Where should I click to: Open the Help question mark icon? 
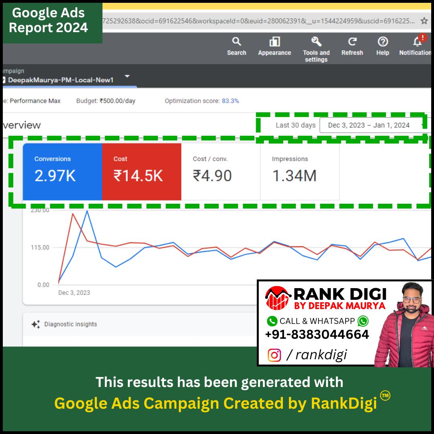[383, 41]
